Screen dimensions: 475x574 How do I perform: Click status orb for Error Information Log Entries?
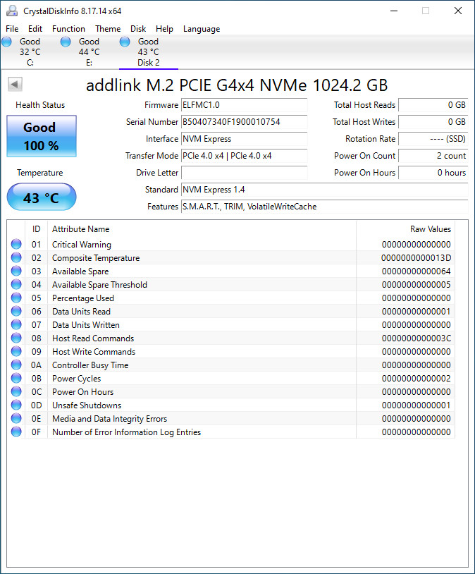point(16,432)
